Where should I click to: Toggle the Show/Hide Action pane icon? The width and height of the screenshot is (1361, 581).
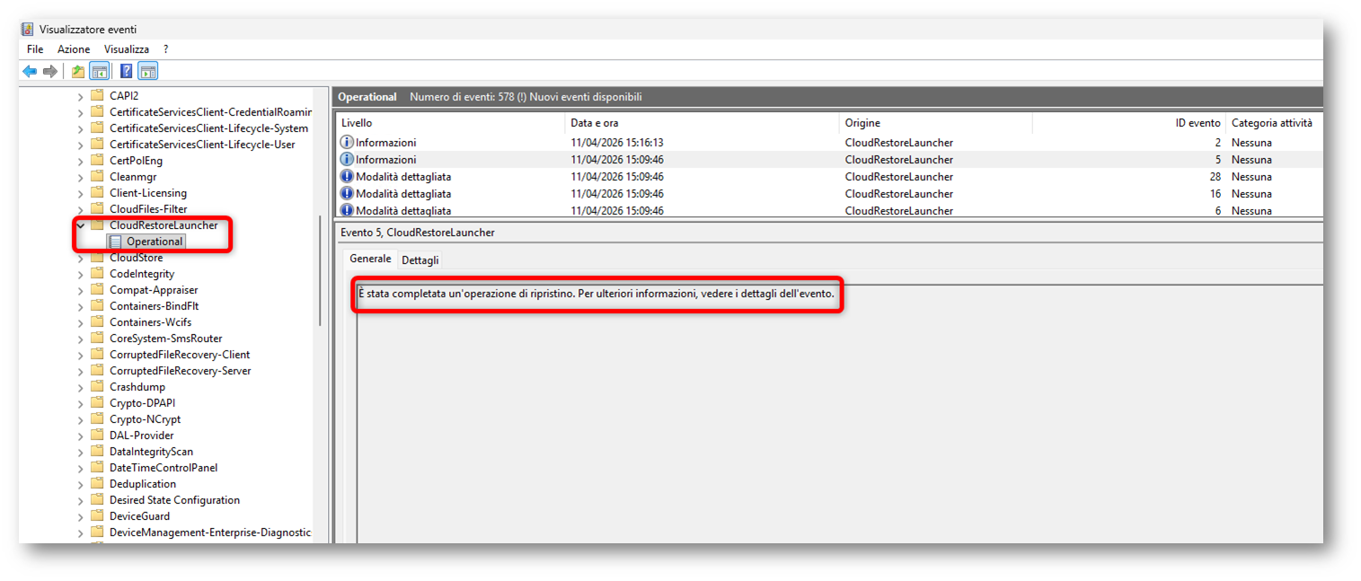coord(148,72)
